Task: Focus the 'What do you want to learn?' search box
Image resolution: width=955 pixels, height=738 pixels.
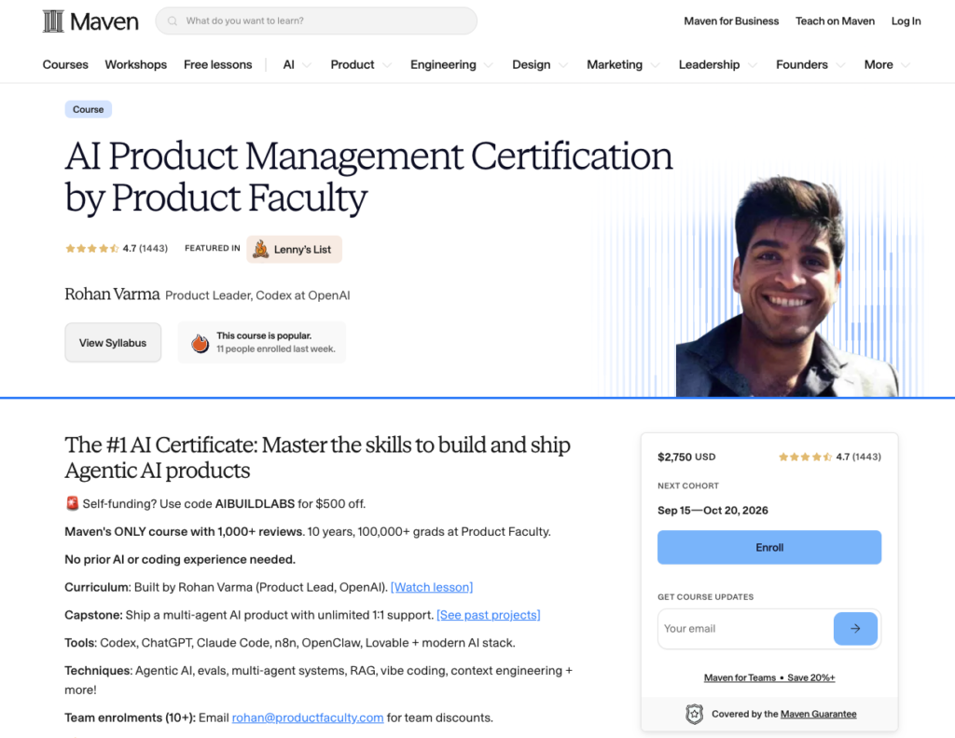Action: (316, 20)
